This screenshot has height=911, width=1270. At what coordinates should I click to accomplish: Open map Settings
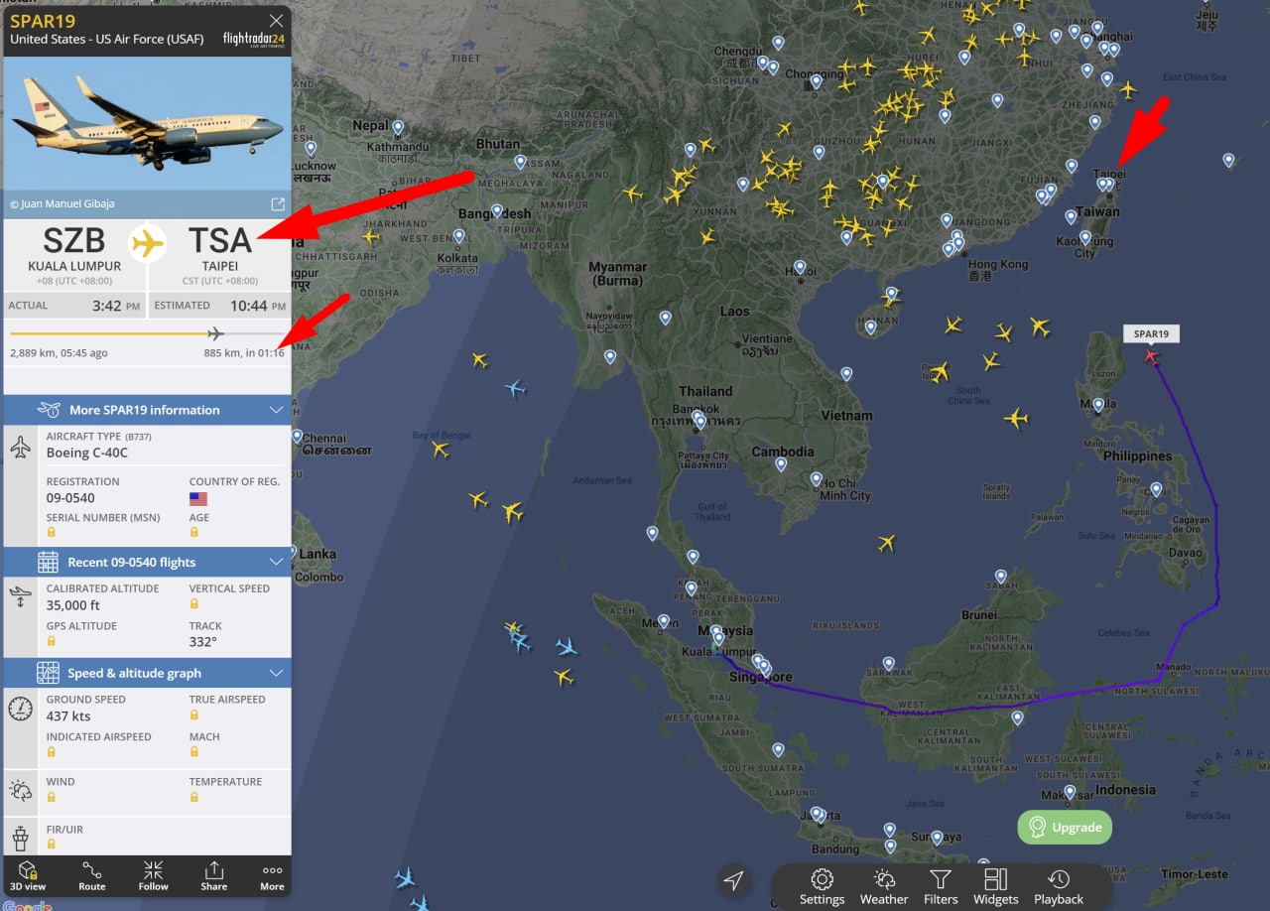pyautogui.click(x=822, y=886)
